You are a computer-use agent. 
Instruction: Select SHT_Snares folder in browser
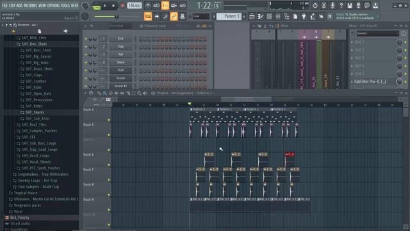(35, 112)
